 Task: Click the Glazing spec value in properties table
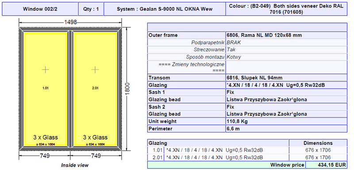pyautogui.click(x=276, y=85)
